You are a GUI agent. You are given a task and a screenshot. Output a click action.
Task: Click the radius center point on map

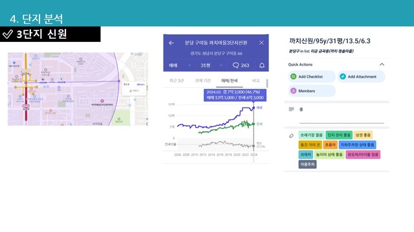[x=26, y=82]
